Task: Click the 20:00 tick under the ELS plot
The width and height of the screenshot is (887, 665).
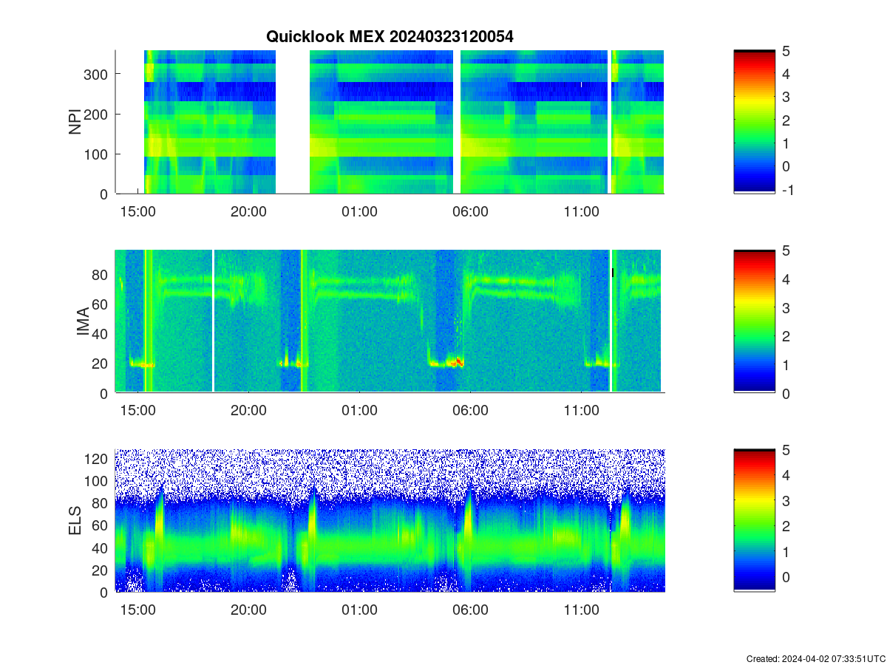Action: [x=248, y=610]
